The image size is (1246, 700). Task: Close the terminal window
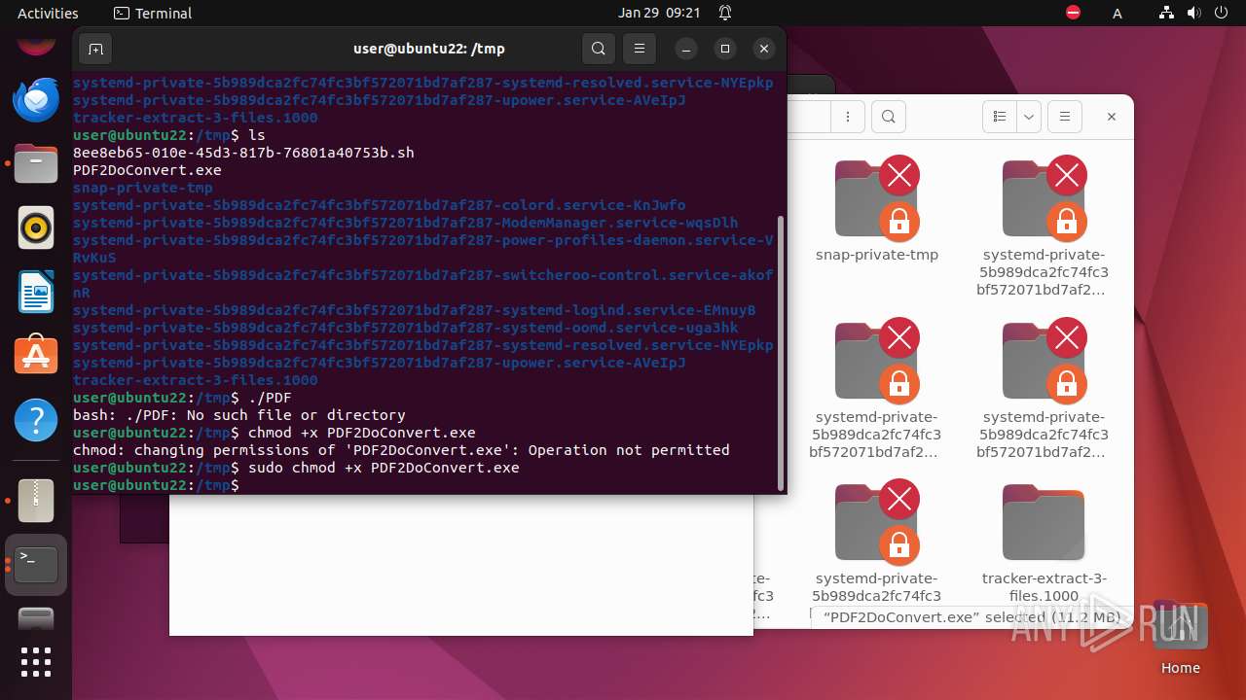click(x=764, y=49)
